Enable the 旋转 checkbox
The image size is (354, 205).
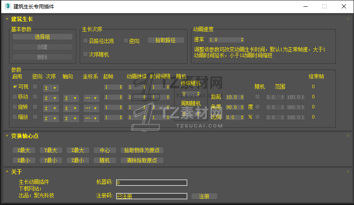coord(15,107)
